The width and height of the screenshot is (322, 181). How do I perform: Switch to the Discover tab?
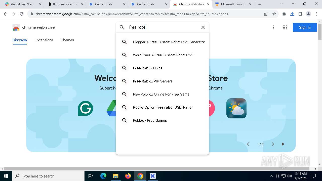click(x=20, y=40)
